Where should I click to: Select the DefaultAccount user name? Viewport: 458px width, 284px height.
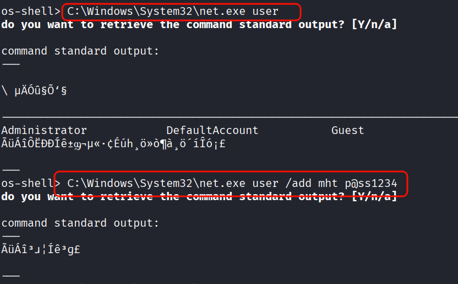click(212, 130)
